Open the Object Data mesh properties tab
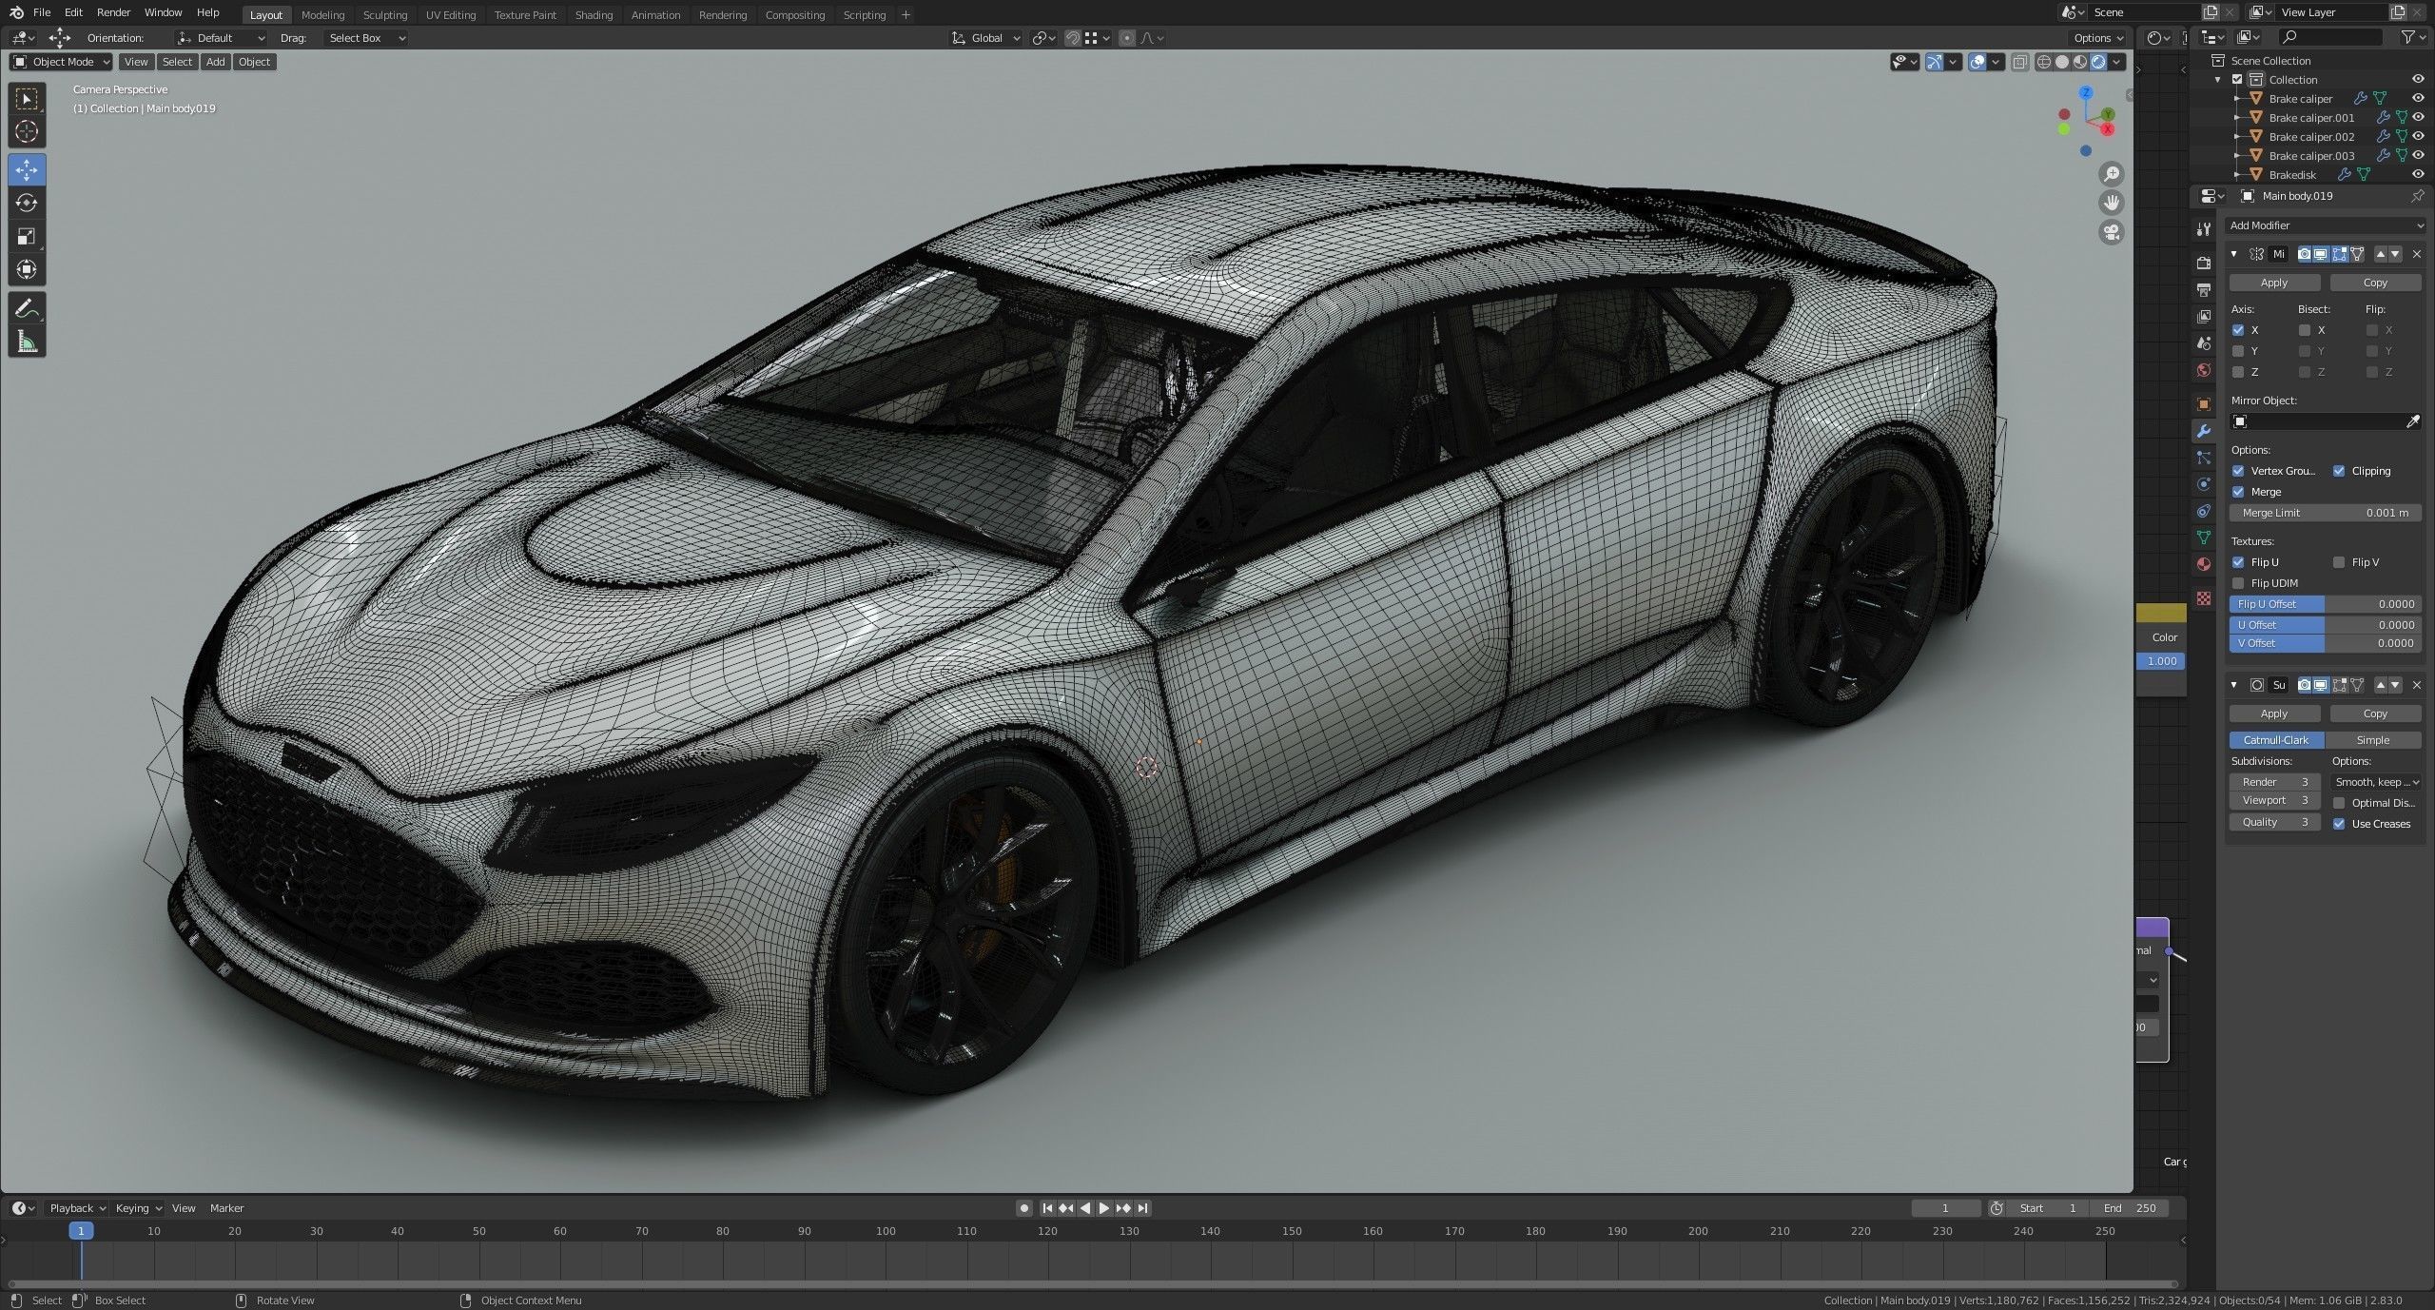The width and height of the screenshot is (2435, 1310). (x=2204, y=538)
